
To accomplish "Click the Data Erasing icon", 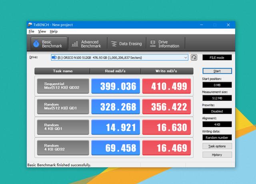I will [113, 44].
